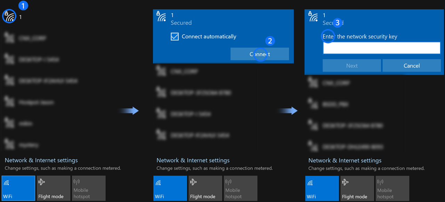
Task: Click the Mobile hotspot icon in step 1 panel
Action: coord(77,182)
